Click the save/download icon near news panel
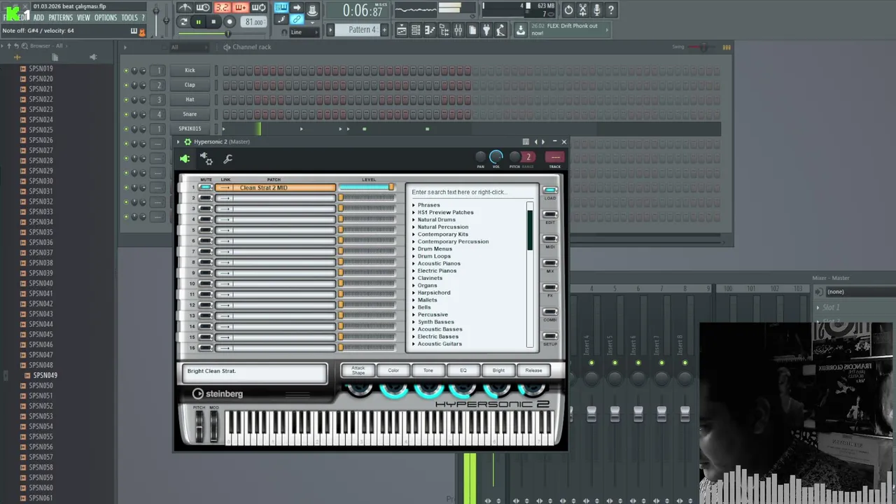The width and height of the screenshot is (896, 504). [x=520, y=30]
